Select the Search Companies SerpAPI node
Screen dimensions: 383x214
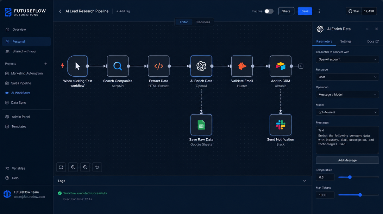coord(118,66)
